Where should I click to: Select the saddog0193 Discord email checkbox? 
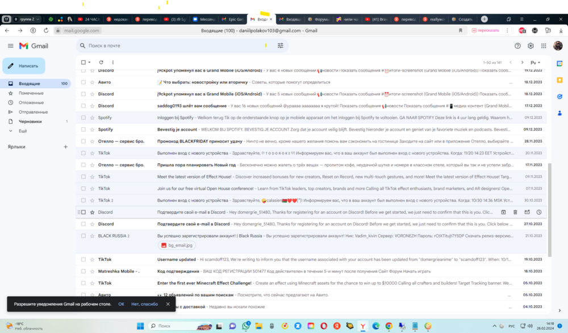click(83, 106)
